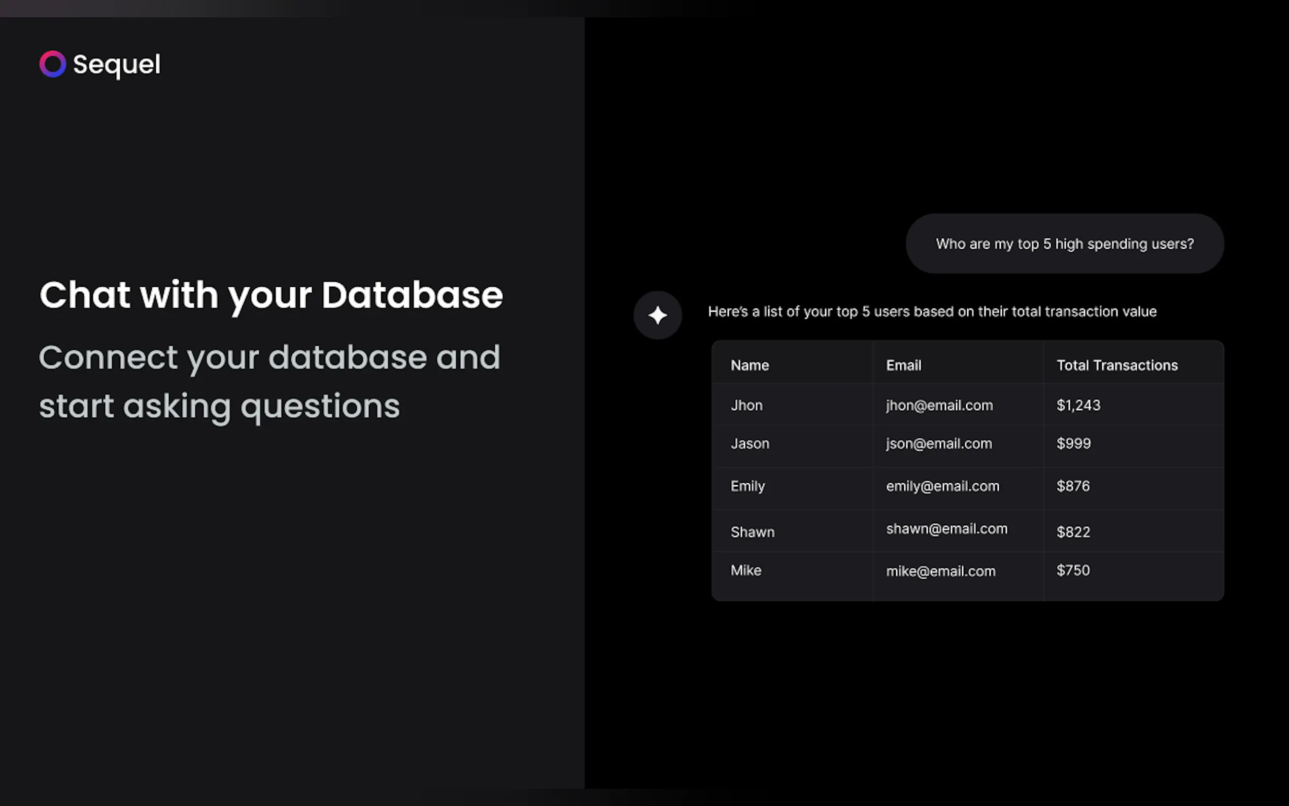Click the Name column header

pos(749,365)
